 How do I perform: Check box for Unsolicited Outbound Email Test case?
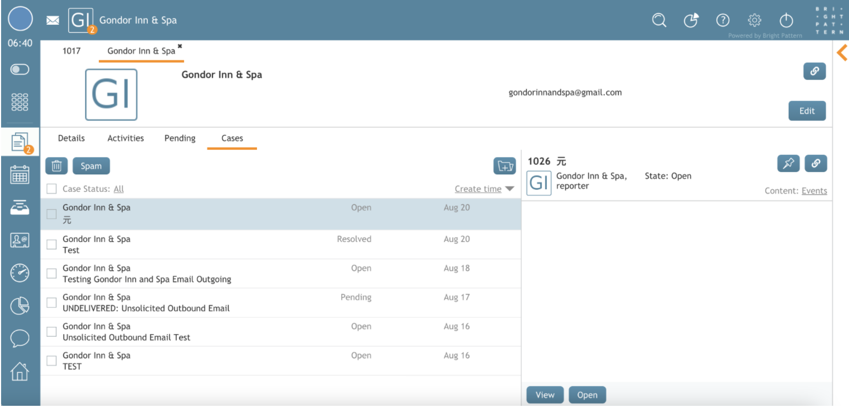[52, 332]
